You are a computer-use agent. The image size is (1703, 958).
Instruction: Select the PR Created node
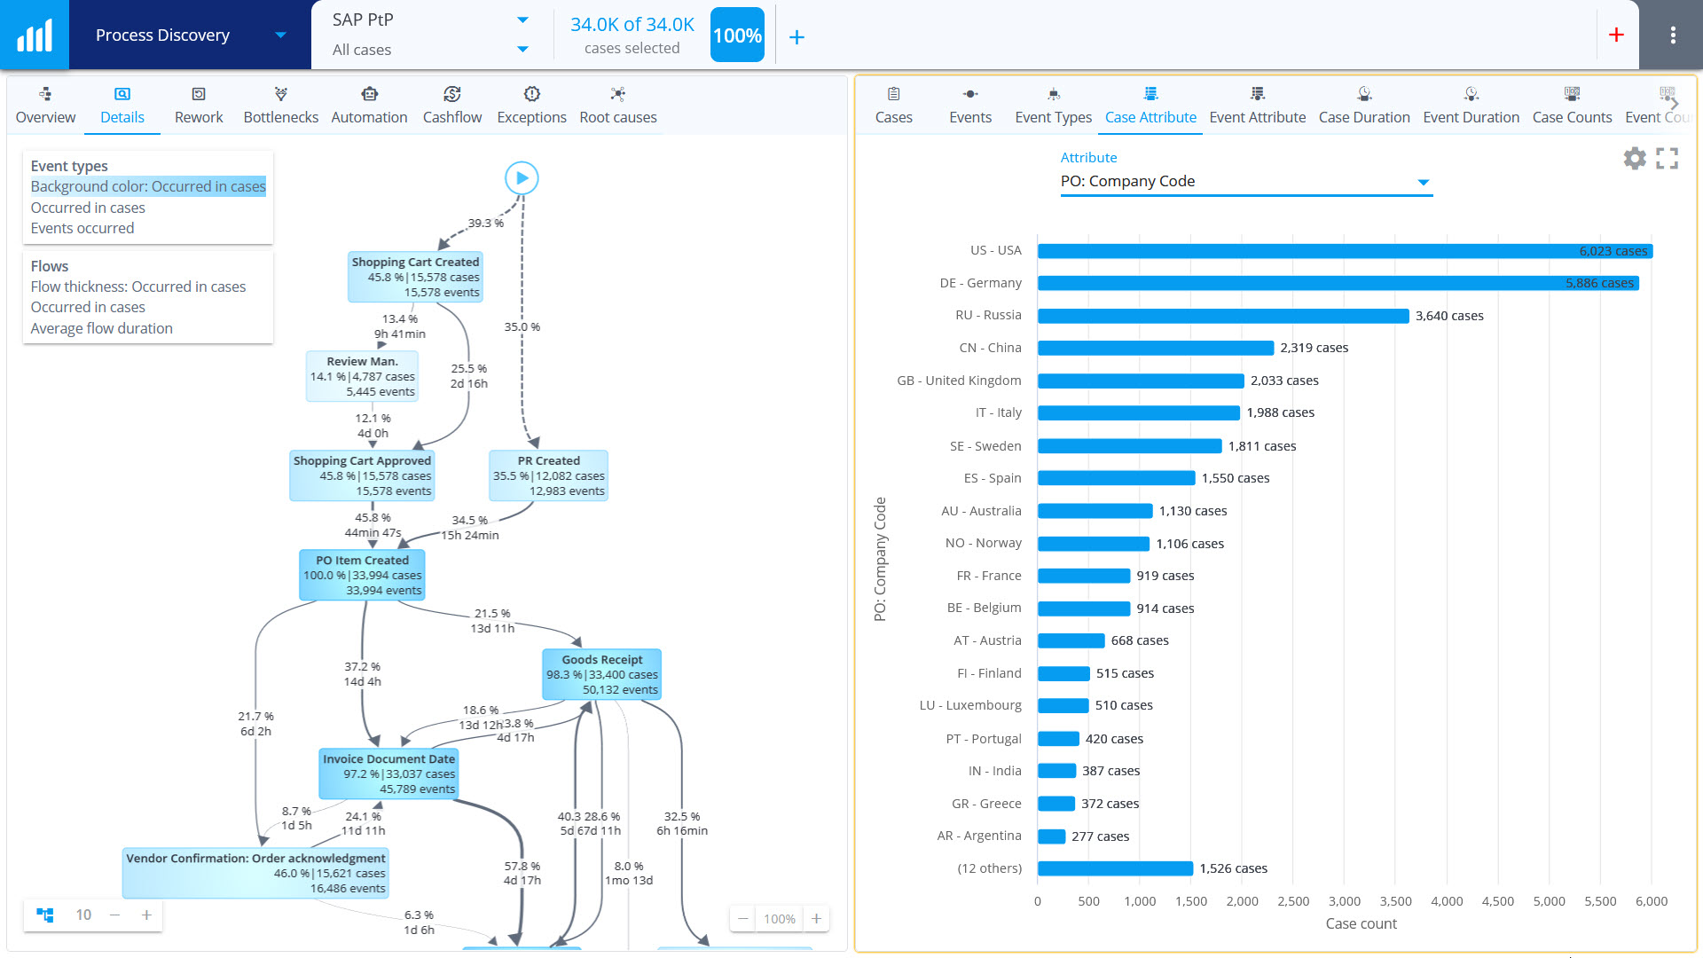[549, 475]
